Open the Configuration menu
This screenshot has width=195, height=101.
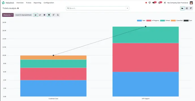click(49, 3)
